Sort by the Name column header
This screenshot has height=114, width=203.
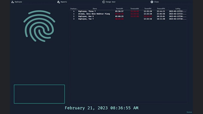[95, 9]
